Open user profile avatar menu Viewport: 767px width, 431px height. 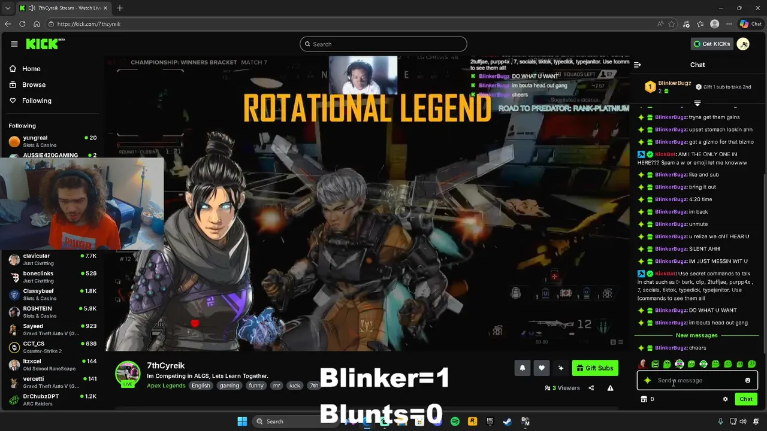coord(743,44)
